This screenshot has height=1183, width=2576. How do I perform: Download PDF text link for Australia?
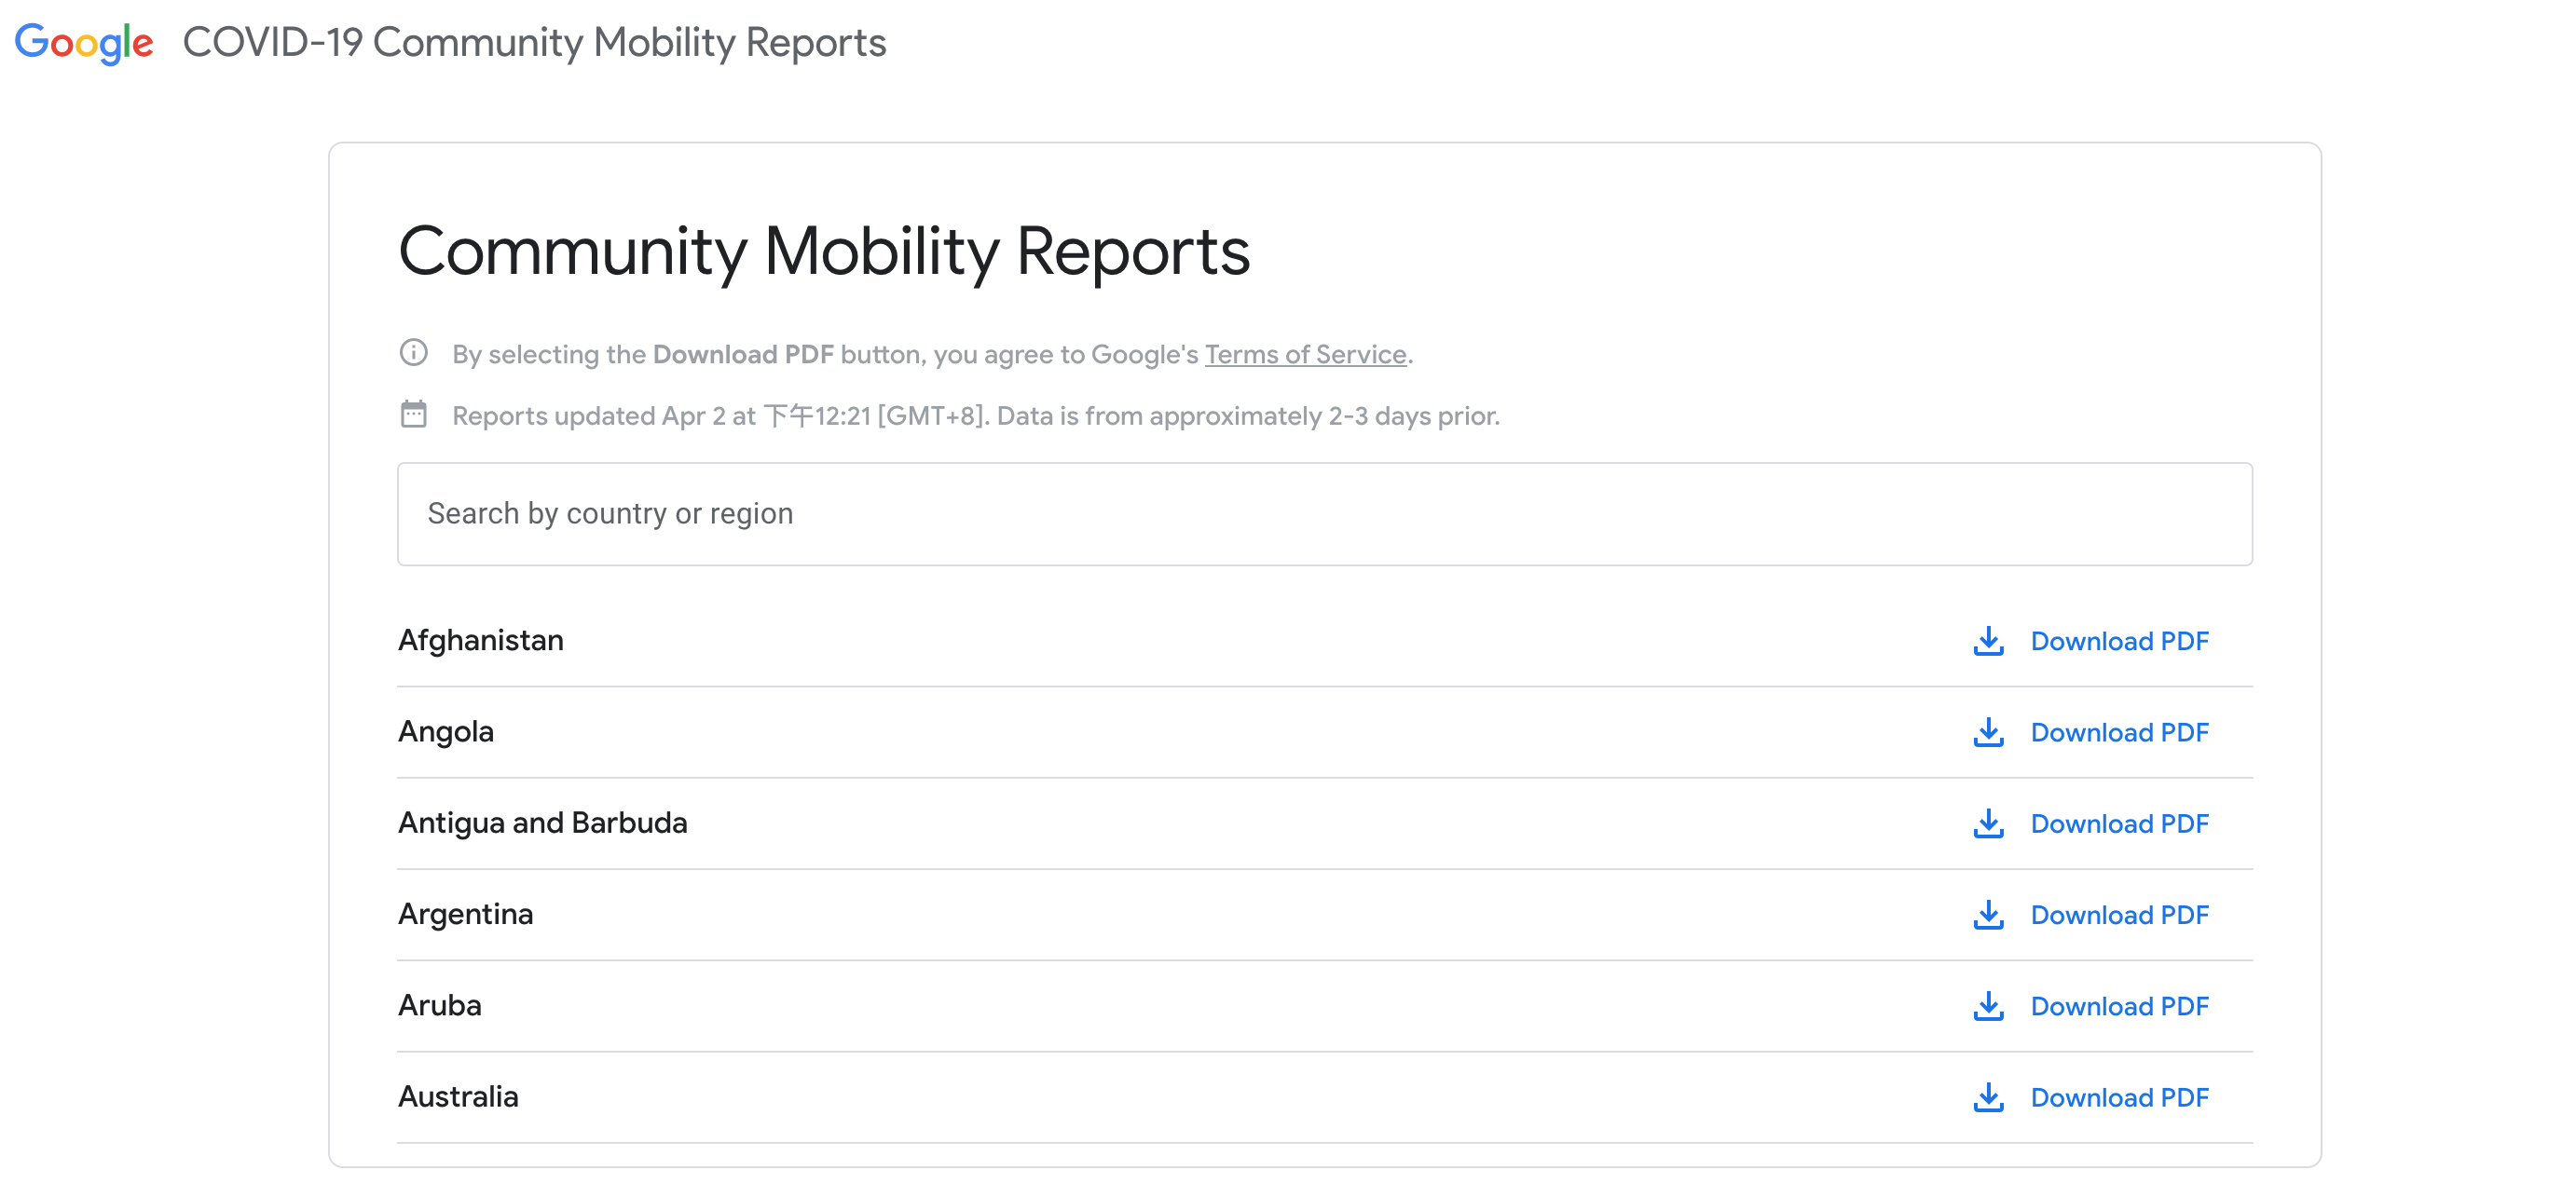[x=2119, y=1097]
